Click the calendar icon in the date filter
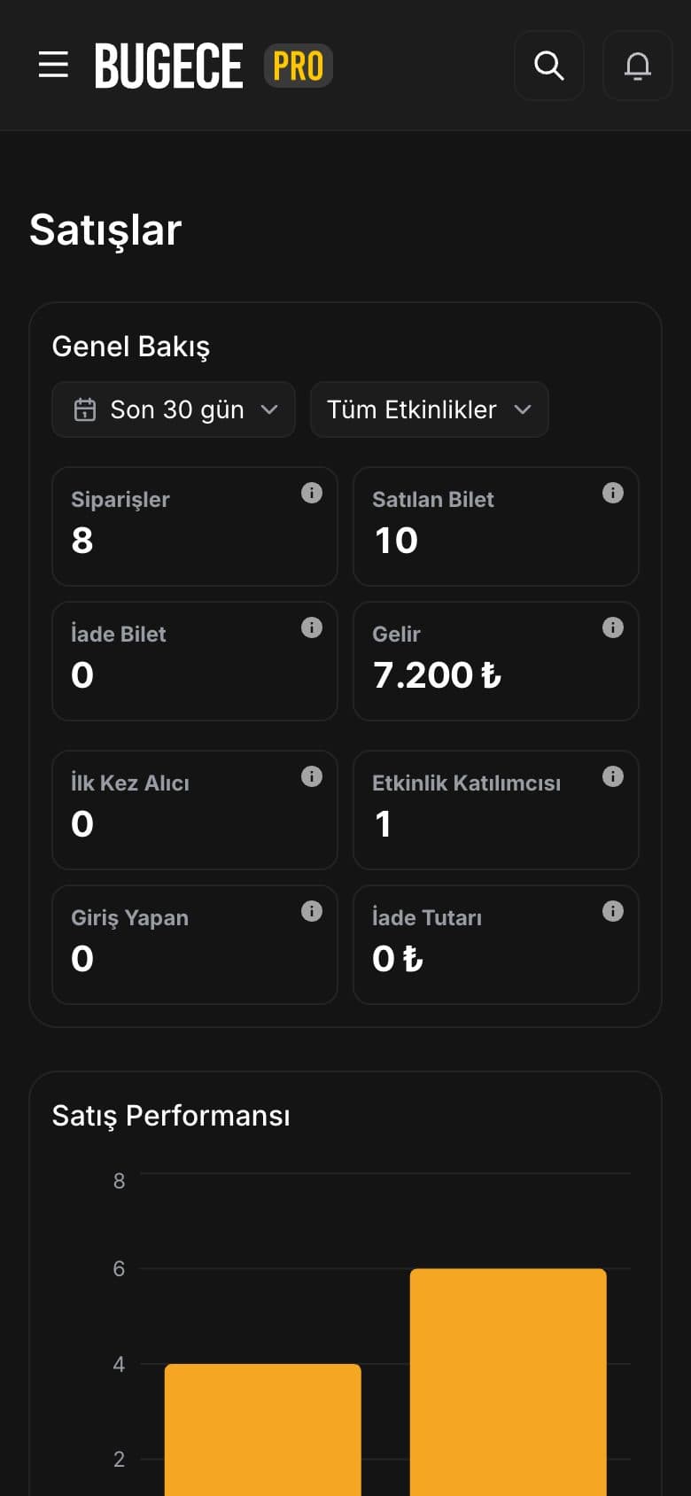Viewport: 691px width, 1496px height. tap(85, 409)
